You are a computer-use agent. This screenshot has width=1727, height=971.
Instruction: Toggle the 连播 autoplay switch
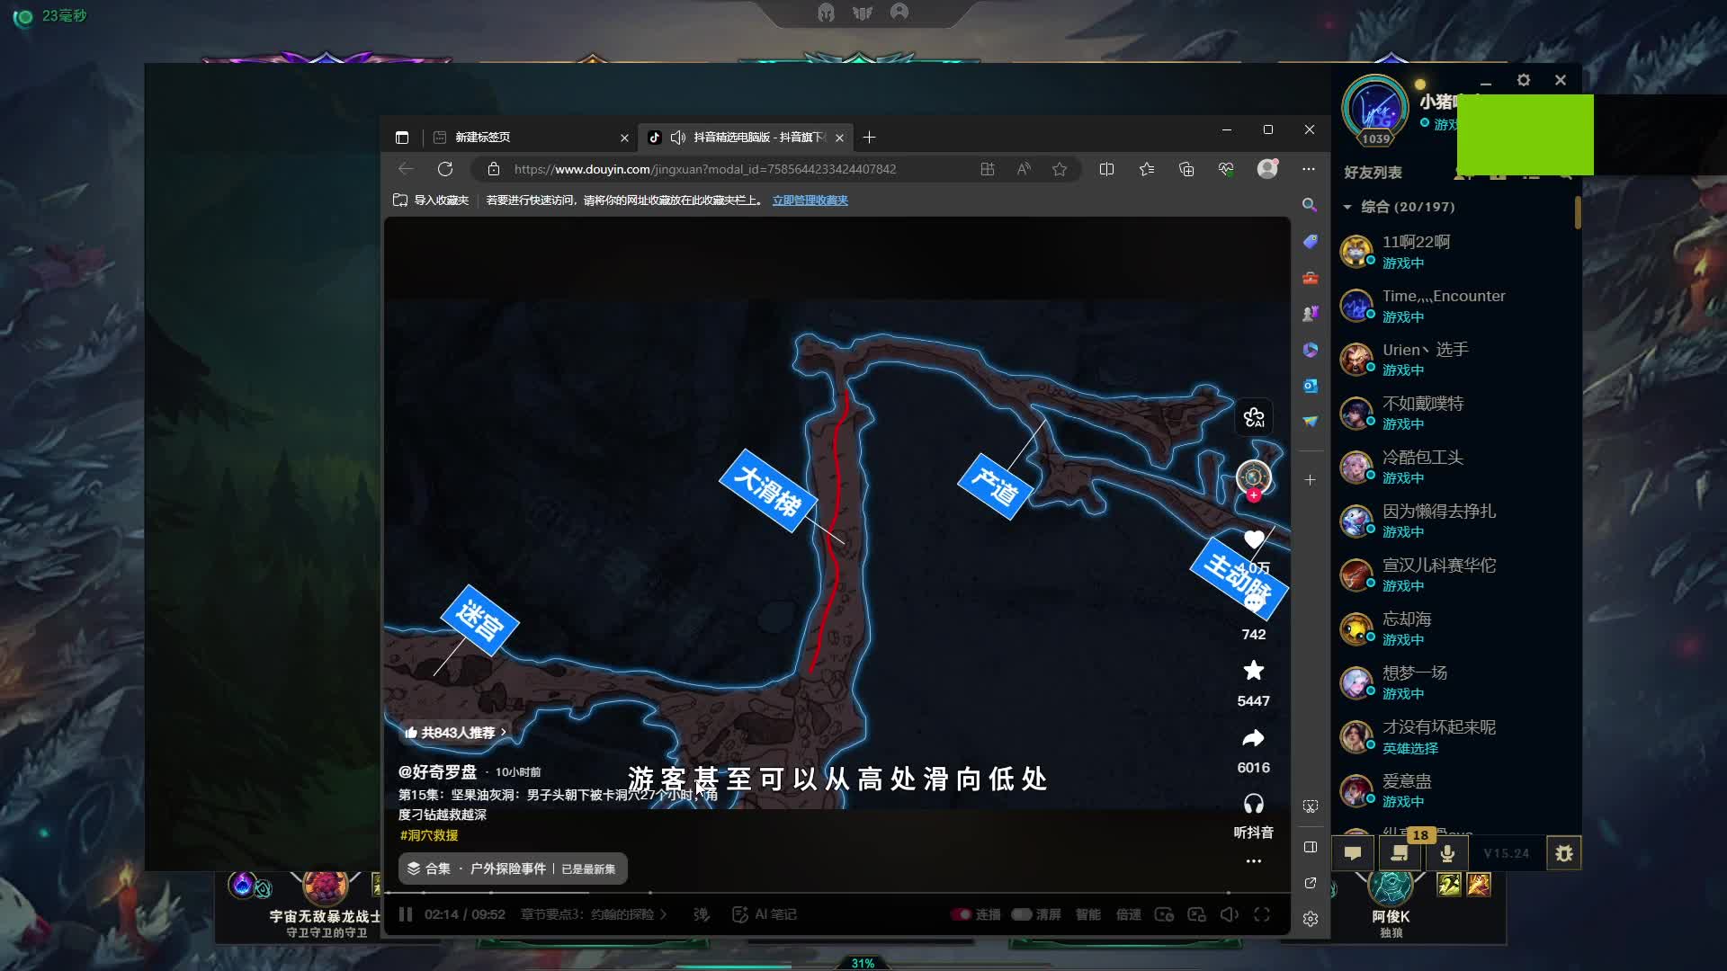click(962, 914)
